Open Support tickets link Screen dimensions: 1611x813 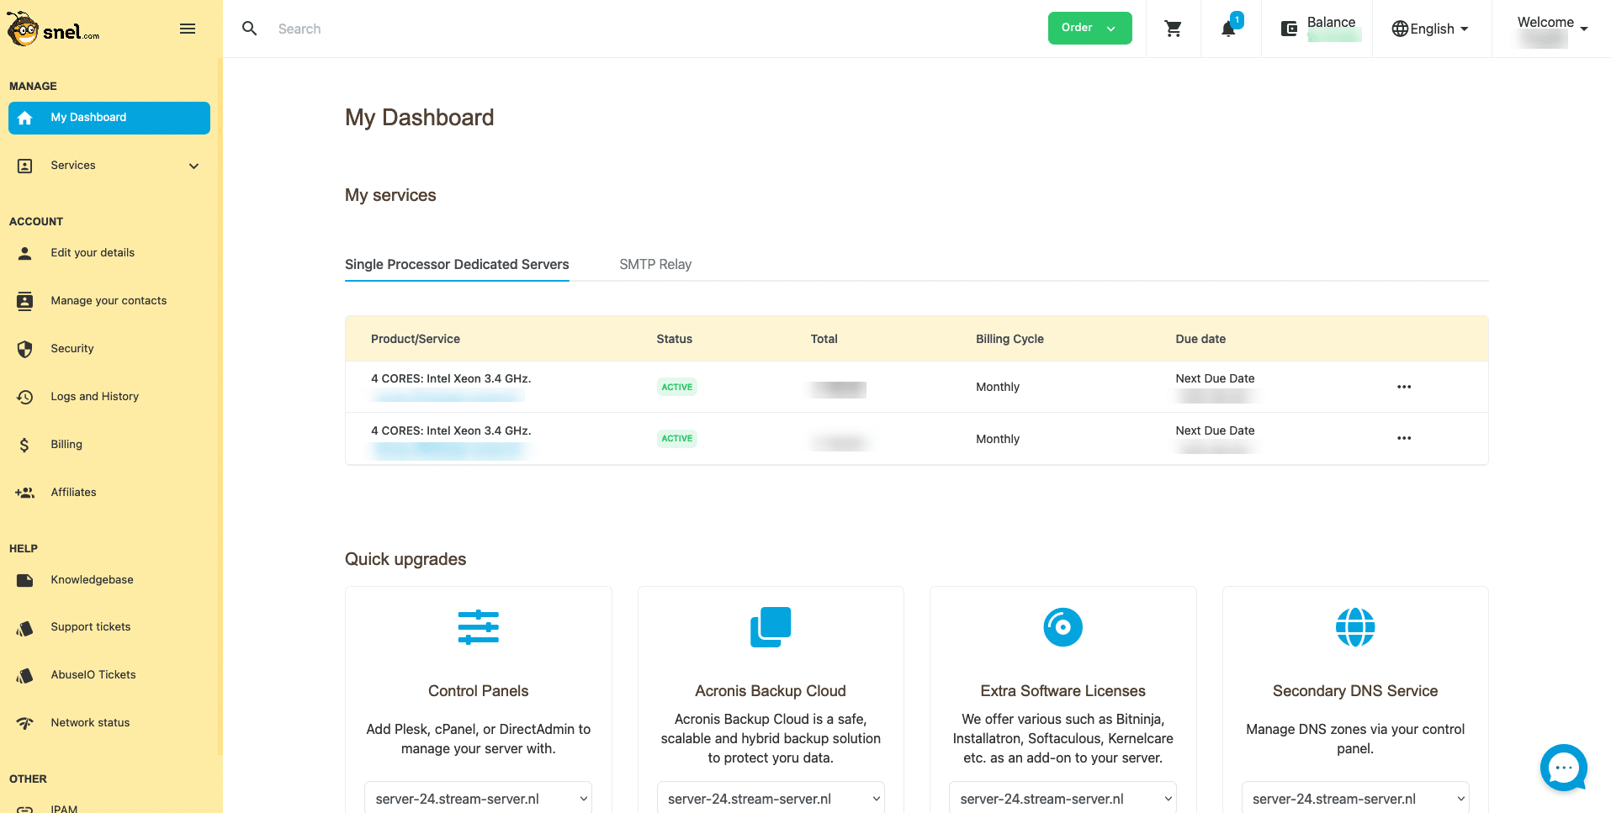(x=91, y=627)
